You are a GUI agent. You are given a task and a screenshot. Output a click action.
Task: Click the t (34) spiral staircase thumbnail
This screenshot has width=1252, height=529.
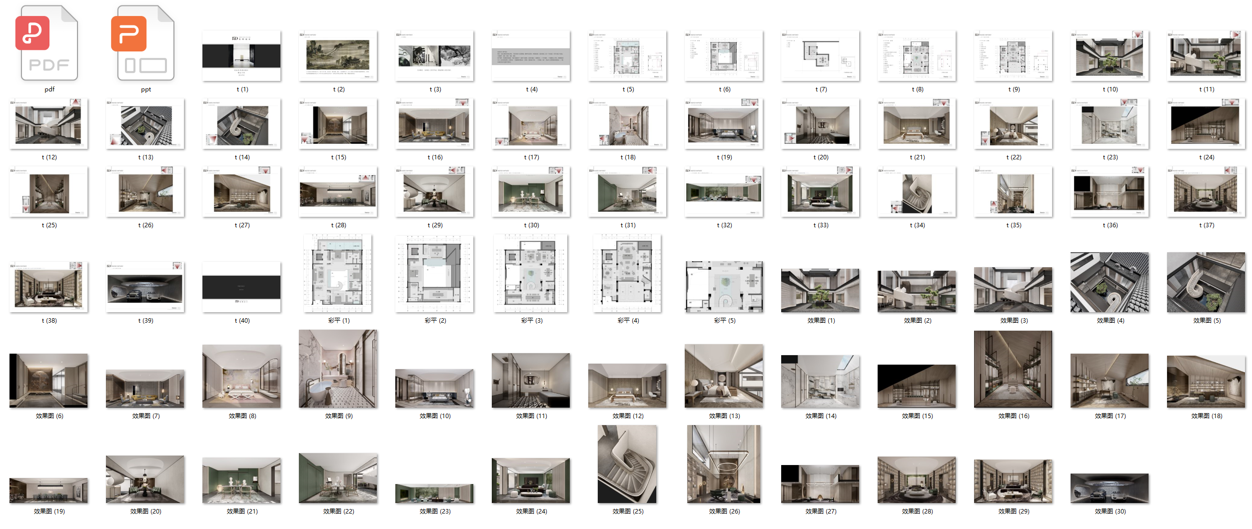[x=917, y=192]
